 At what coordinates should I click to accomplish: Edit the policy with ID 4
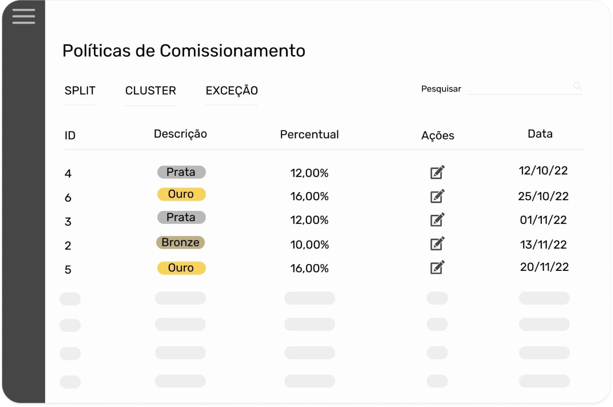437,172
